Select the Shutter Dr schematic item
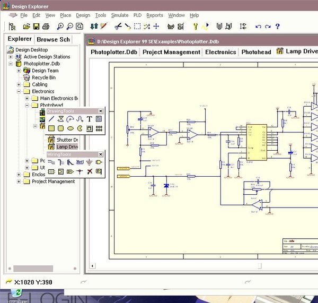318x303 pixels. [x=67, y=140]
